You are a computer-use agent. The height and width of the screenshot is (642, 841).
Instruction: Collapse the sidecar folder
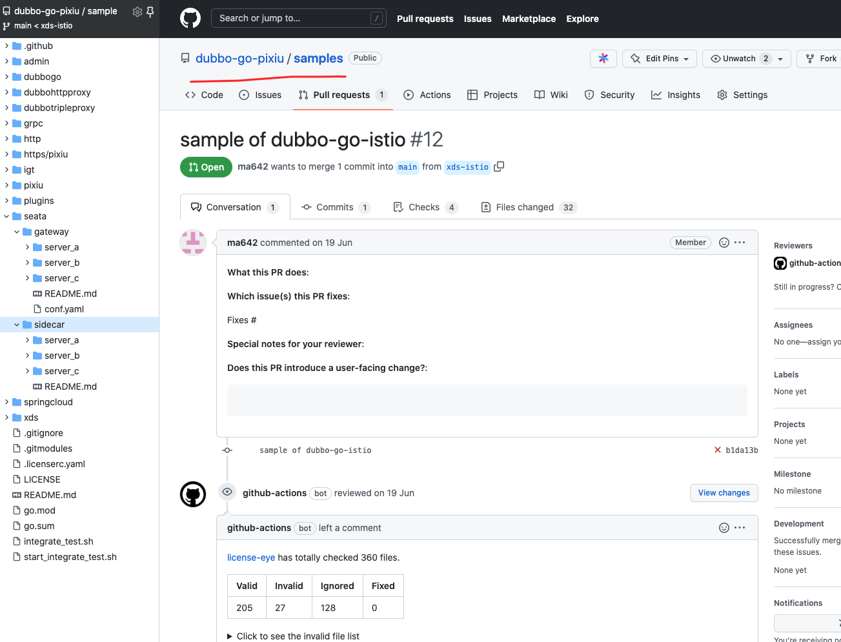pos(17,325)
